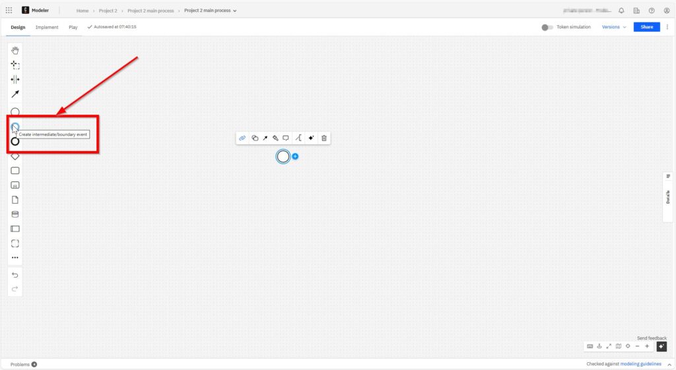
Task: Open the three-dot options menu beside Share
Action: tap(667, 27)
